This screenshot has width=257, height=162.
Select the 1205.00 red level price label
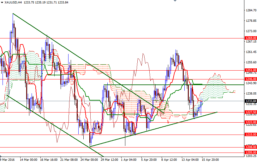[251, 152]
